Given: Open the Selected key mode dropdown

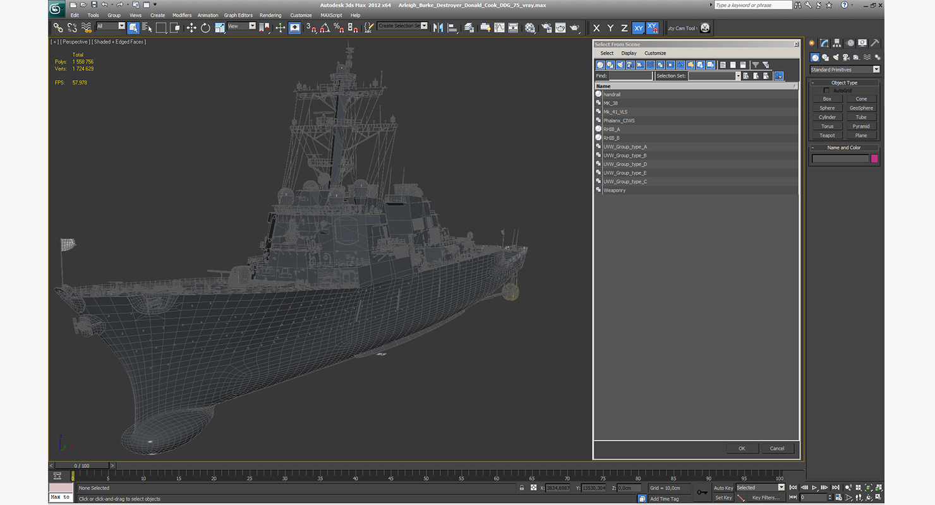Looking at the screenshot, I should [x=760, y=487].
